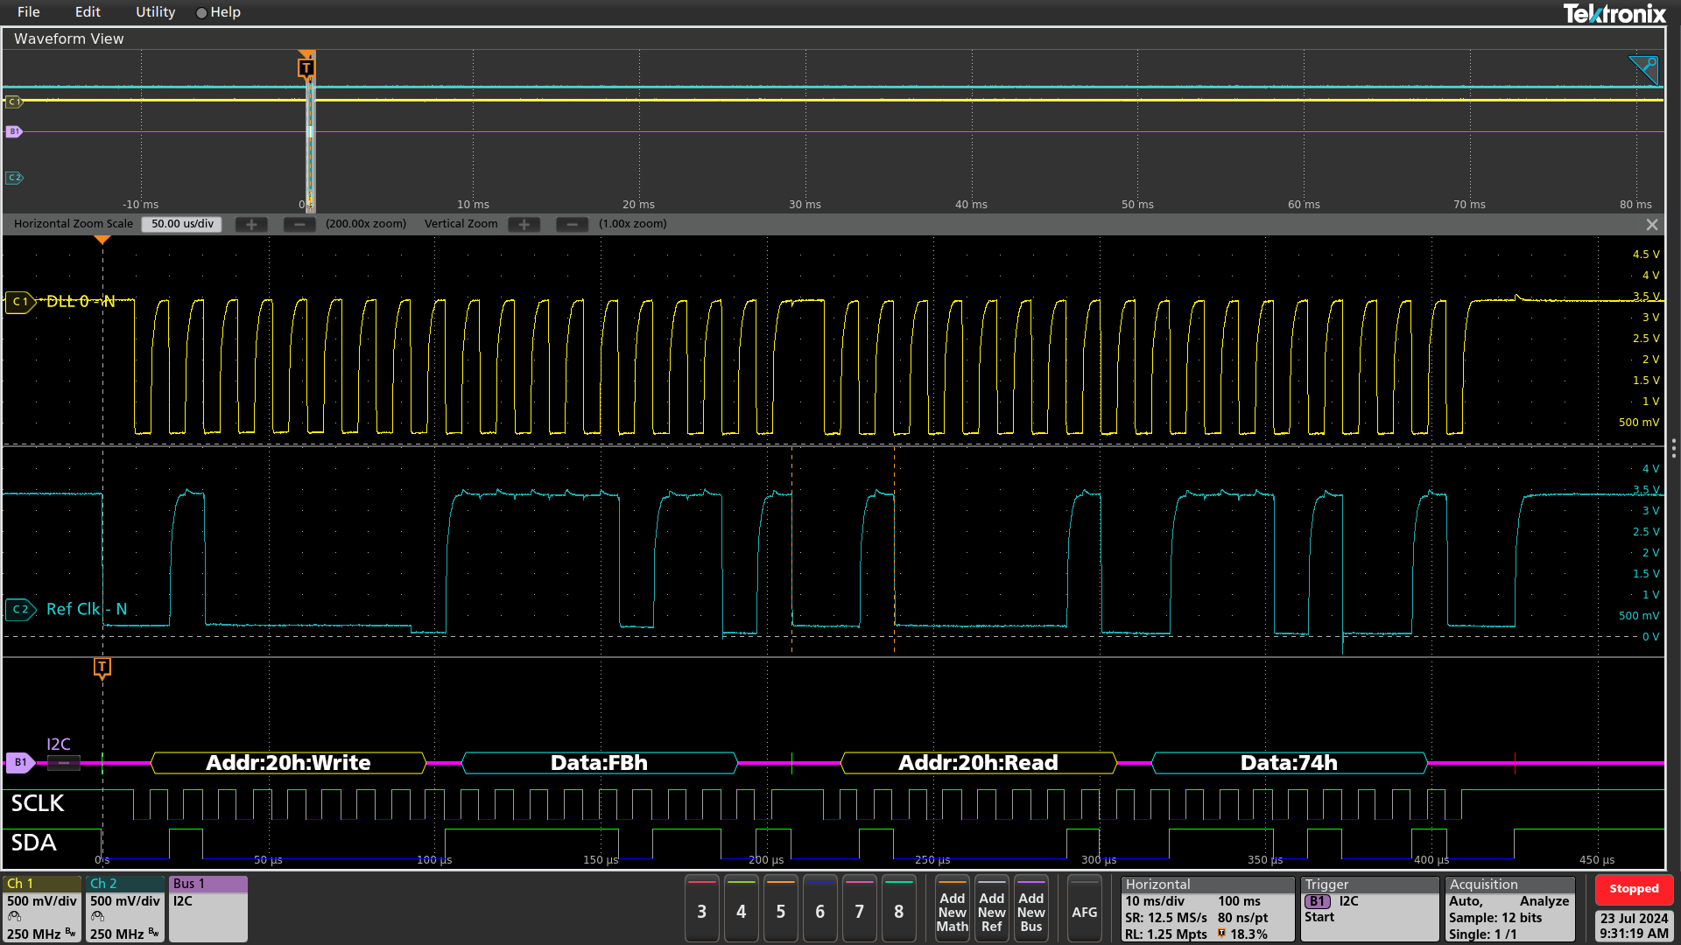The width and height of the screenshot is (1681, 945).
Task: Click the Waveform View title
Action: click(68, 38)
